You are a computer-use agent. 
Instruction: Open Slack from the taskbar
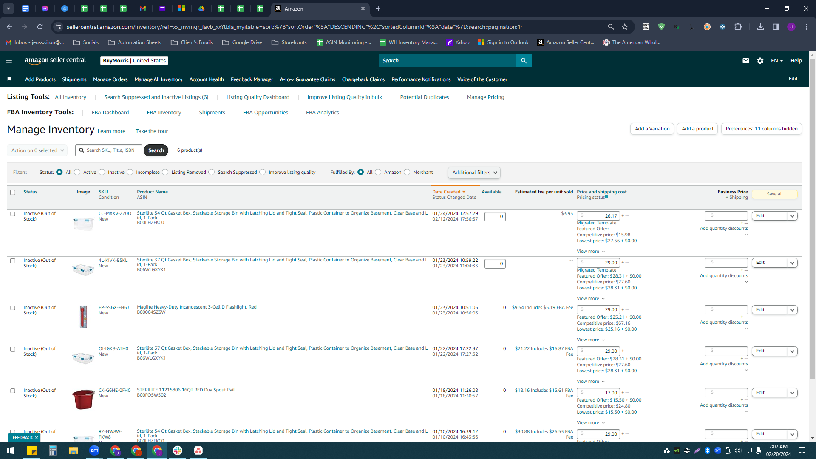point(178,450)
